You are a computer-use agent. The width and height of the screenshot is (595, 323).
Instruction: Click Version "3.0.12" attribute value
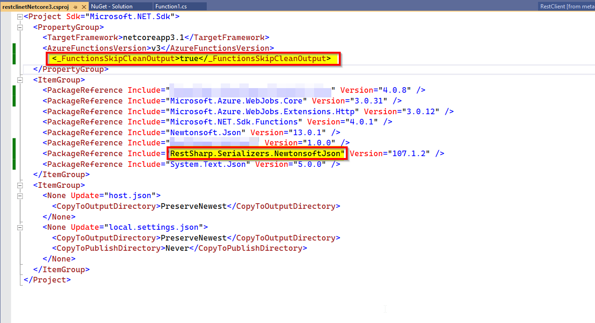[420, 111]
